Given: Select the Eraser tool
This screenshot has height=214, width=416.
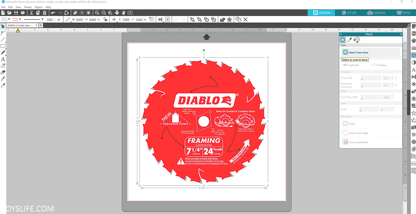Looking at the screenshot, I should (3, 72).
